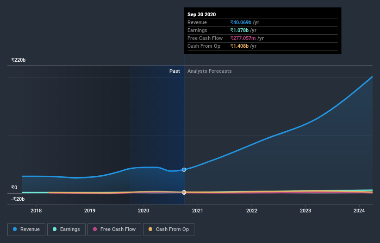
Task: Click the ₹0 y-axis label
Action: pyautogui.click(x=14, y=187)
